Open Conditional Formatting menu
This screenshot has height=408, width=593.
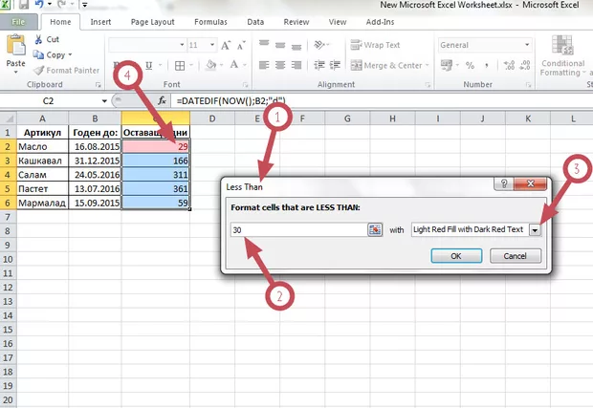tap(562, 55)
